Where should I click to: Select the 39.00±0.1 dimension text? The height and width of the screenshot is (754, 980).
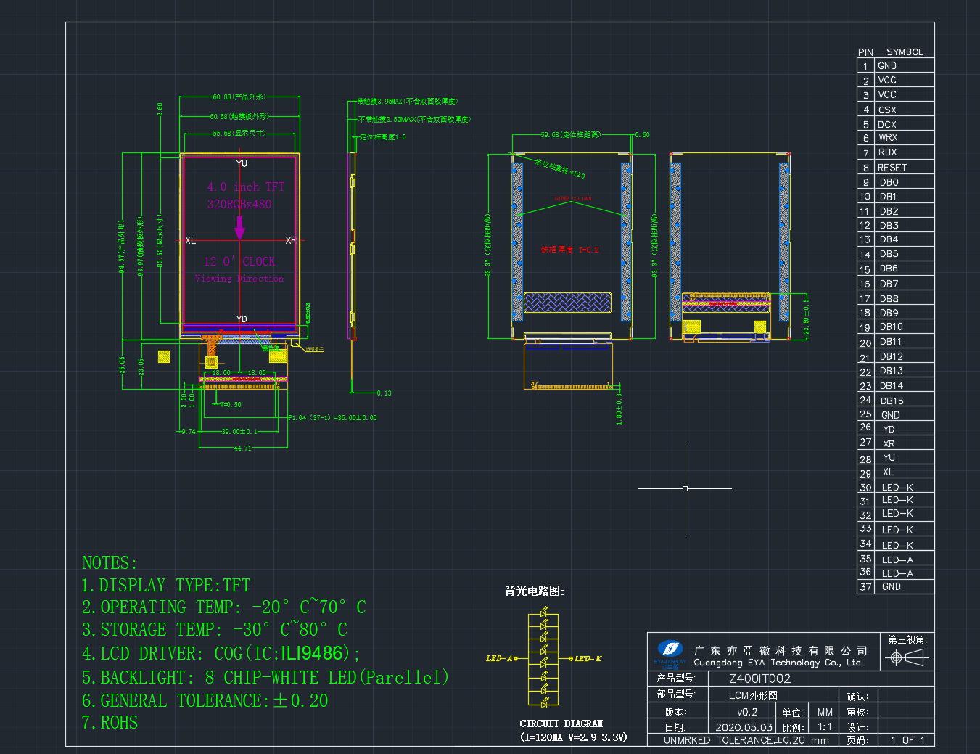(x=239, y=432)
